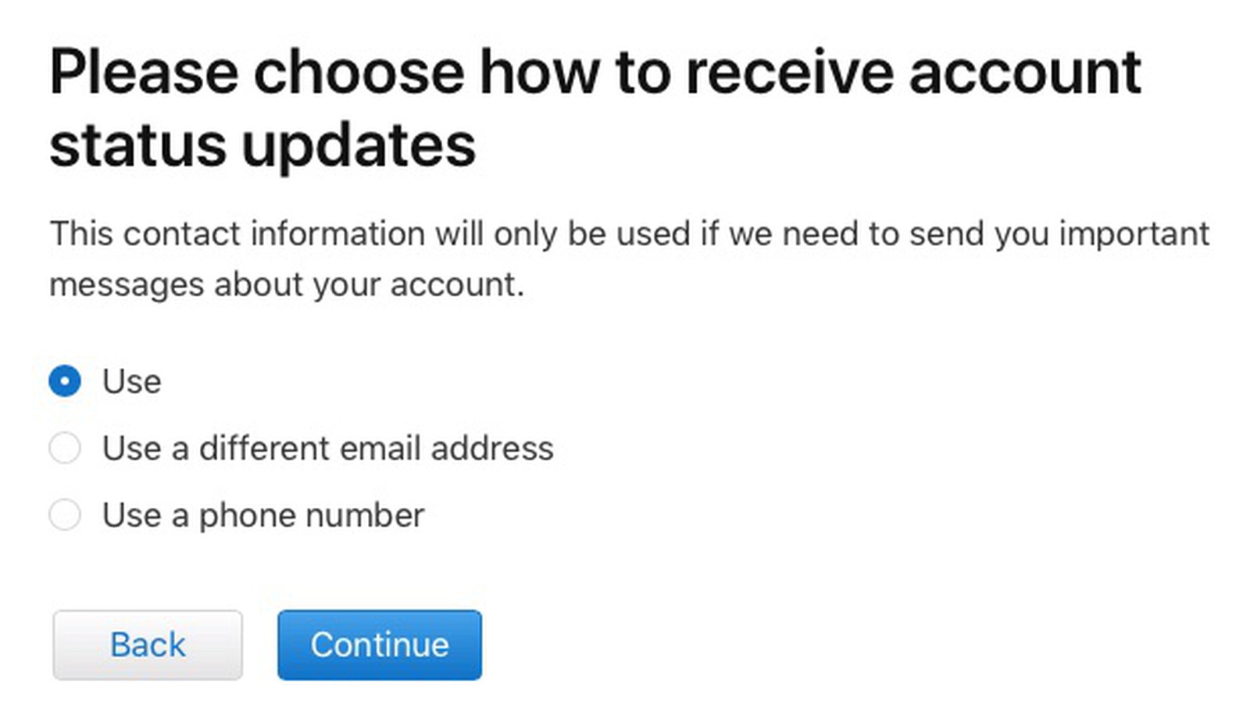Click the "Use a different email address" label
The height and width of the screenshot is (707, 1250).
pyautogui.click(x=328, y=448)
